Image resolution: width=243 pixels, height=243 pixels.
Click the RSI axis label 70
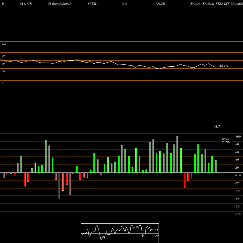click(x=3, y=56)
